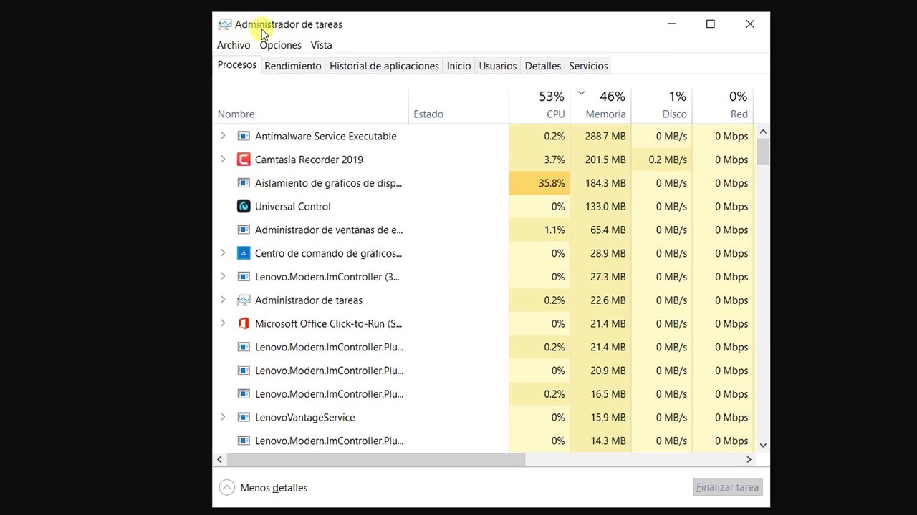917x515 pixels.
Task: Select the Administrador de tareas row icon
Action: tap(244, 300)
